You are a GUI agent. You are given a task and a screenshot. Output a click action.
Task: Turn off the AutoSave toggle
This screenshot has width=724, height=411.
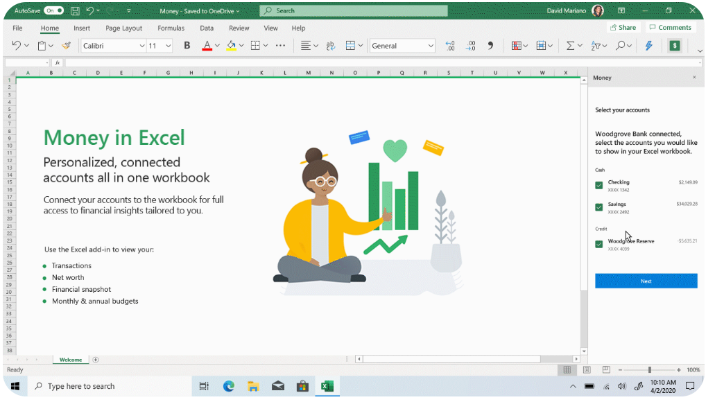(x=53, y=11)
